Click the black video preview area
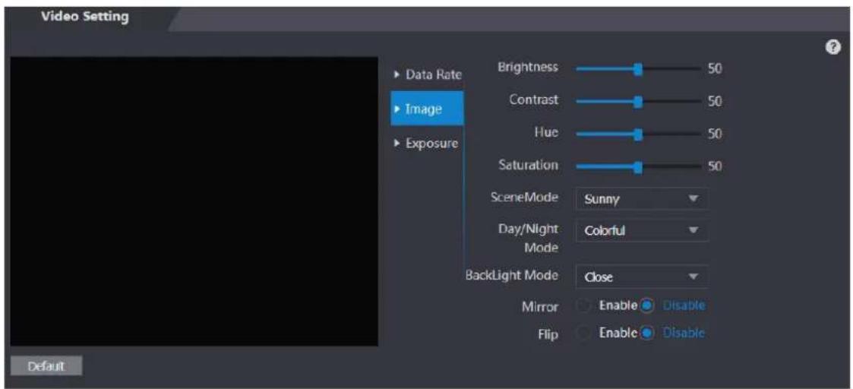 coord(194,201)
